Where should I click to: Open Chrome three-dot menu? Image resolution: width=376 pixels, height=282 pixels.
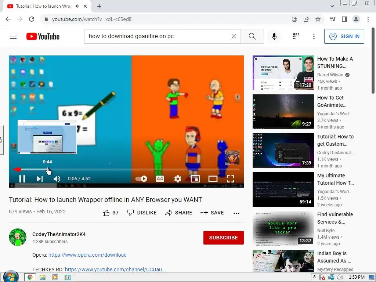[x=368, y=19]
